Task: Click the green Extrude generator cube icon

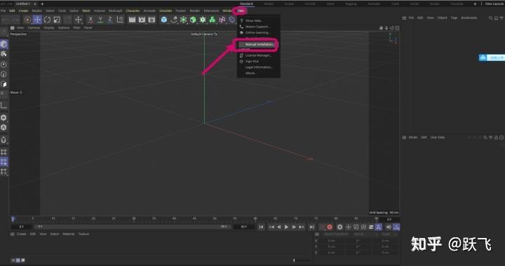Action: click(193, 20)
